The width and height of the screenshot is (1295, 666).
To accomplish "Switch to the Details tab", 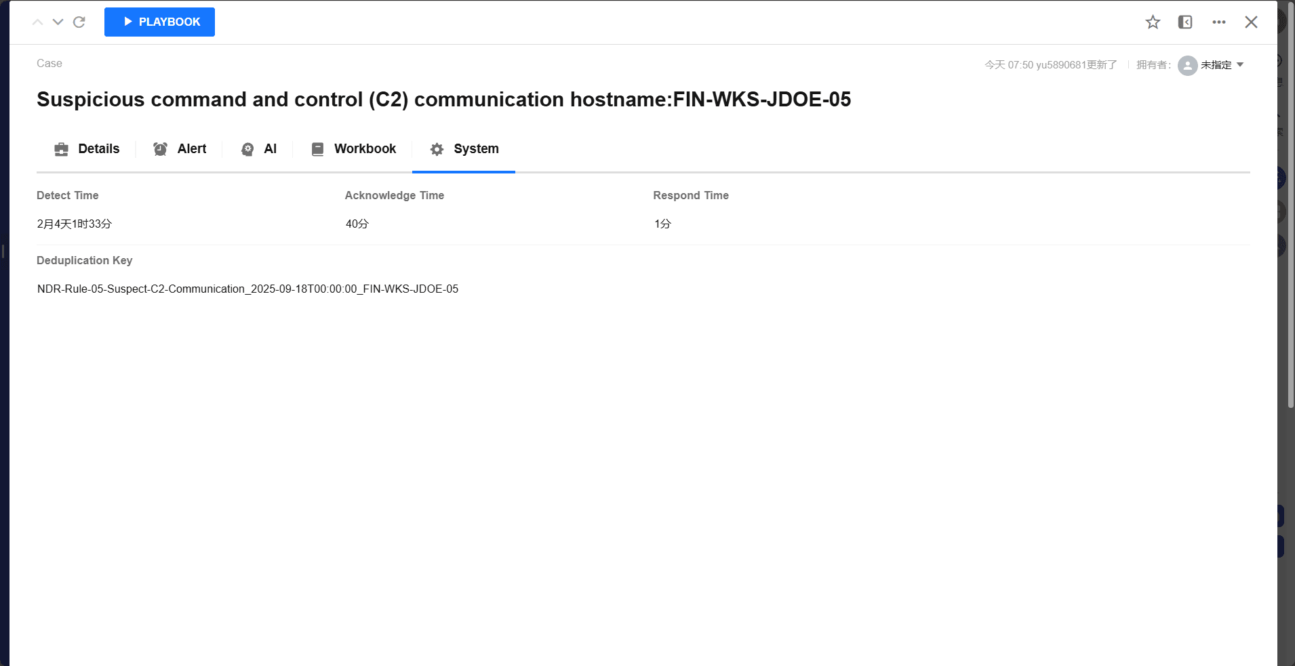I will (x=87, y=149).
